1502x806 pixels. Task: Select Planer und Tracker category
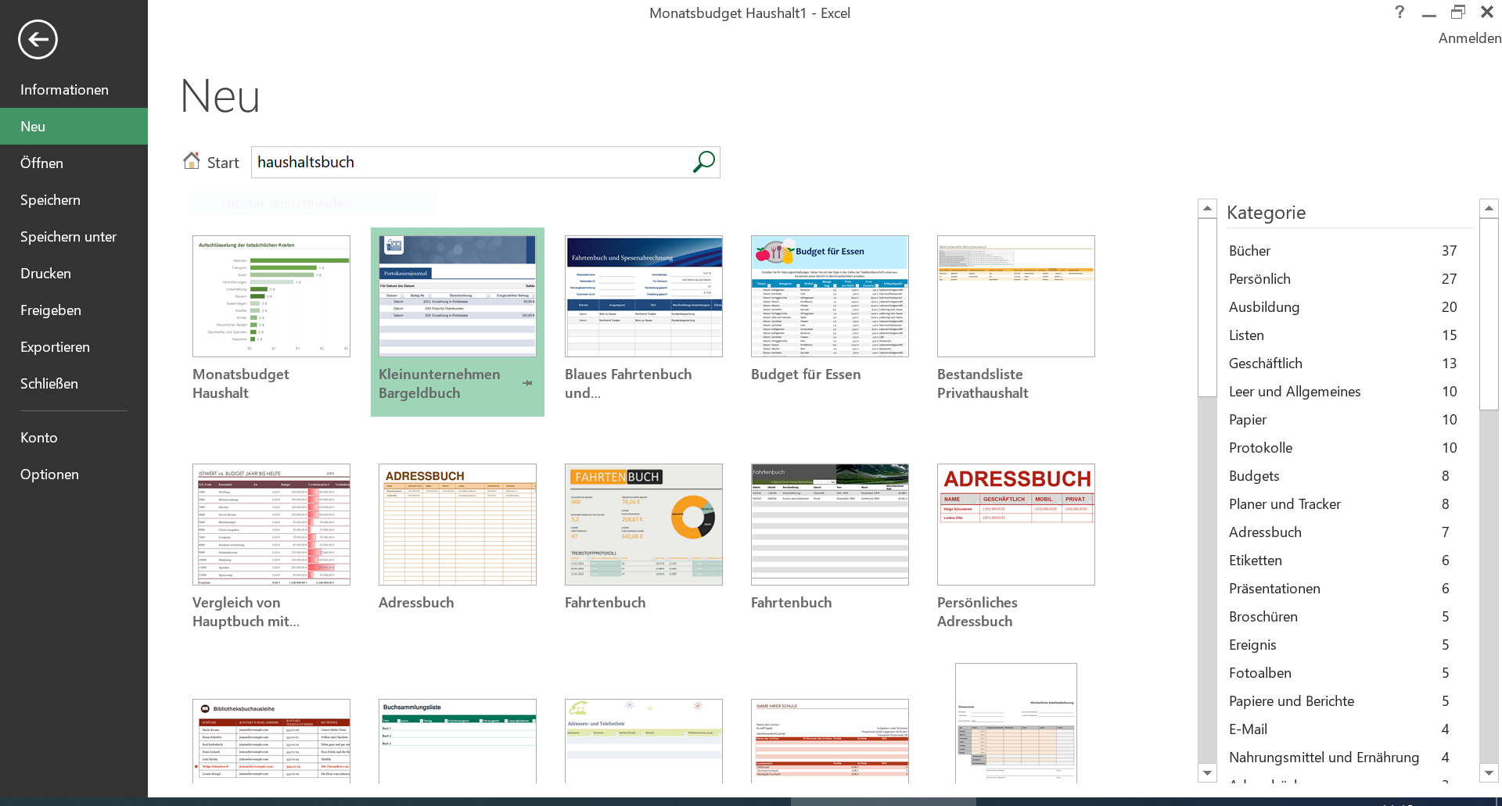coord(1343,504)
